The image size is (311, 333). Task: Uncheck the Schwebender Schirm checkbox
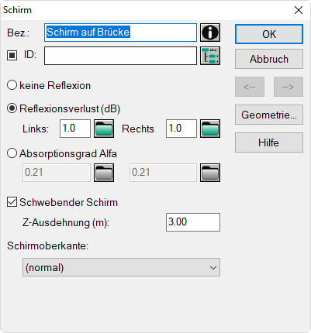[x=12, y=202]
